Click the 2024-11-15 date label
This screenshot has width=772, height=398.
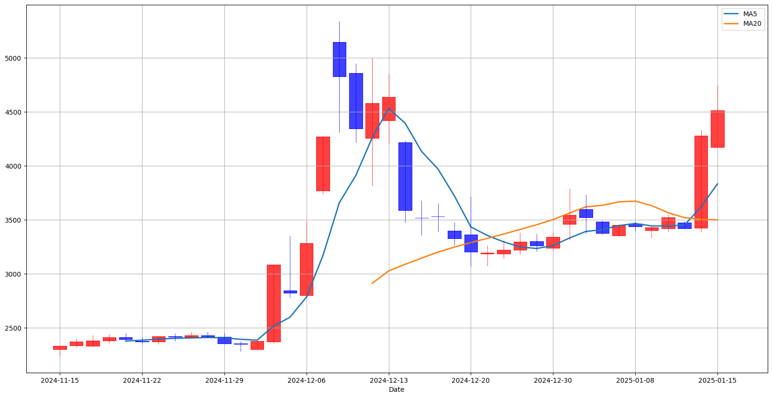60,381
